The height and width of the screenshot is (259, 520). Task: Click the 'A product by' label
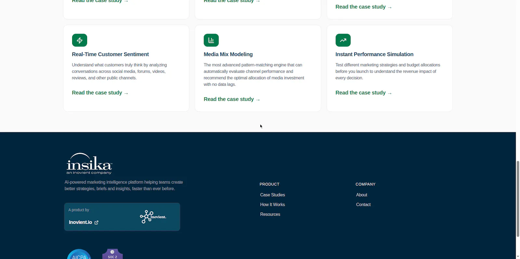[x=79, y=210]
